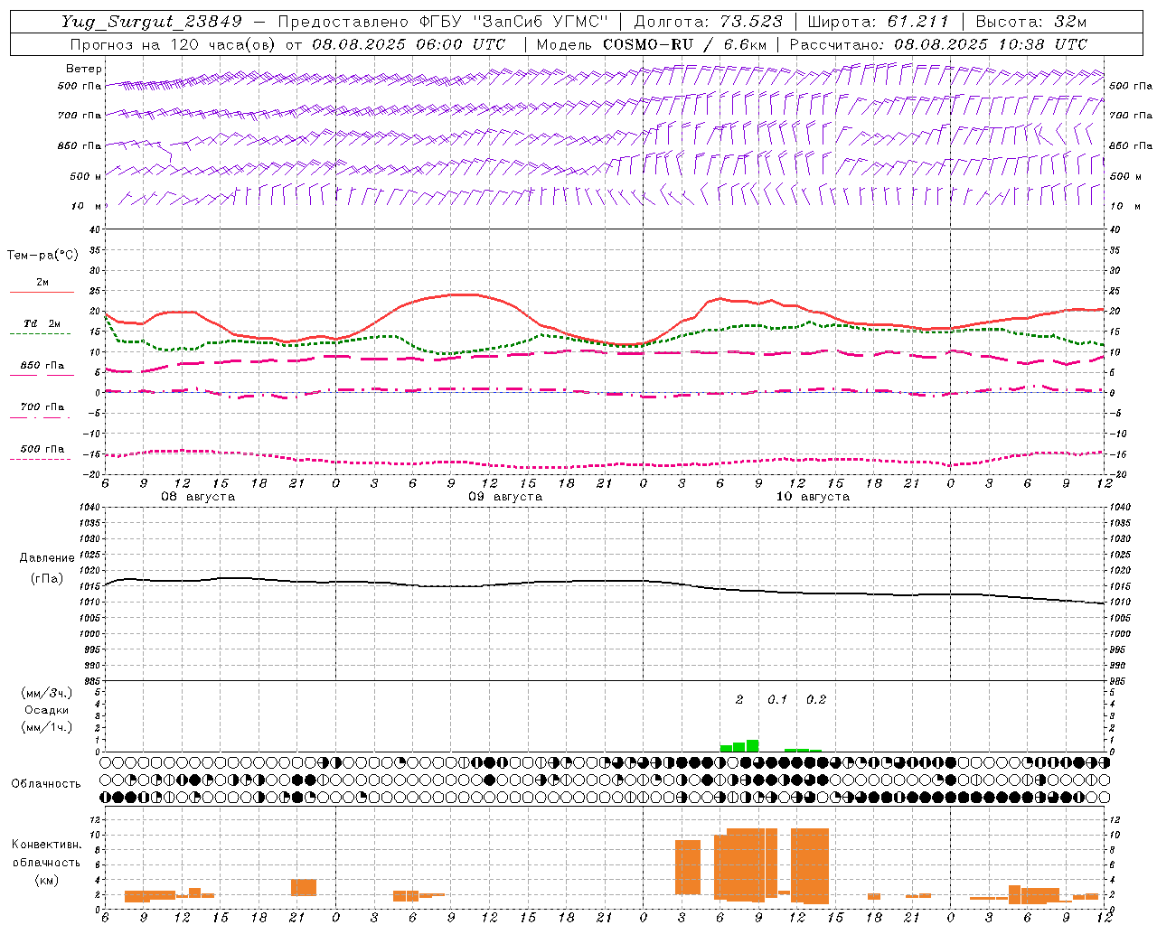Select the '(мм/3ч.)' precipitation unit label
Viewport: 1157px width, 925px height.
coord(47,693)
